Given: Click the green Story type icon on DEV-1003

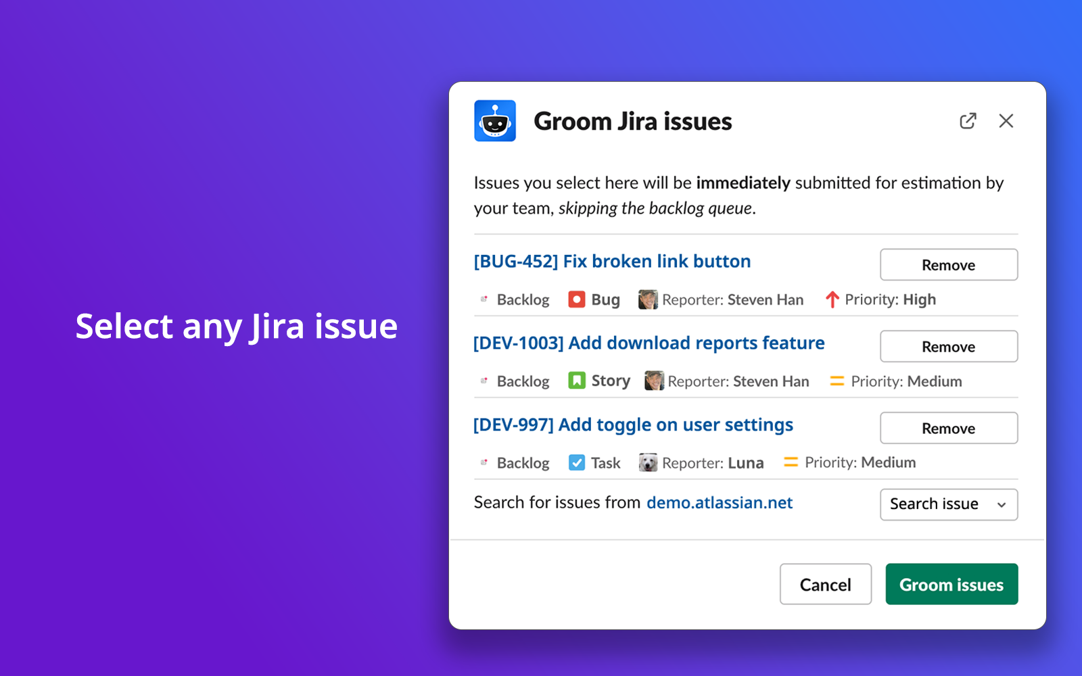Looking at the screenshot, I should coord(577,381).
